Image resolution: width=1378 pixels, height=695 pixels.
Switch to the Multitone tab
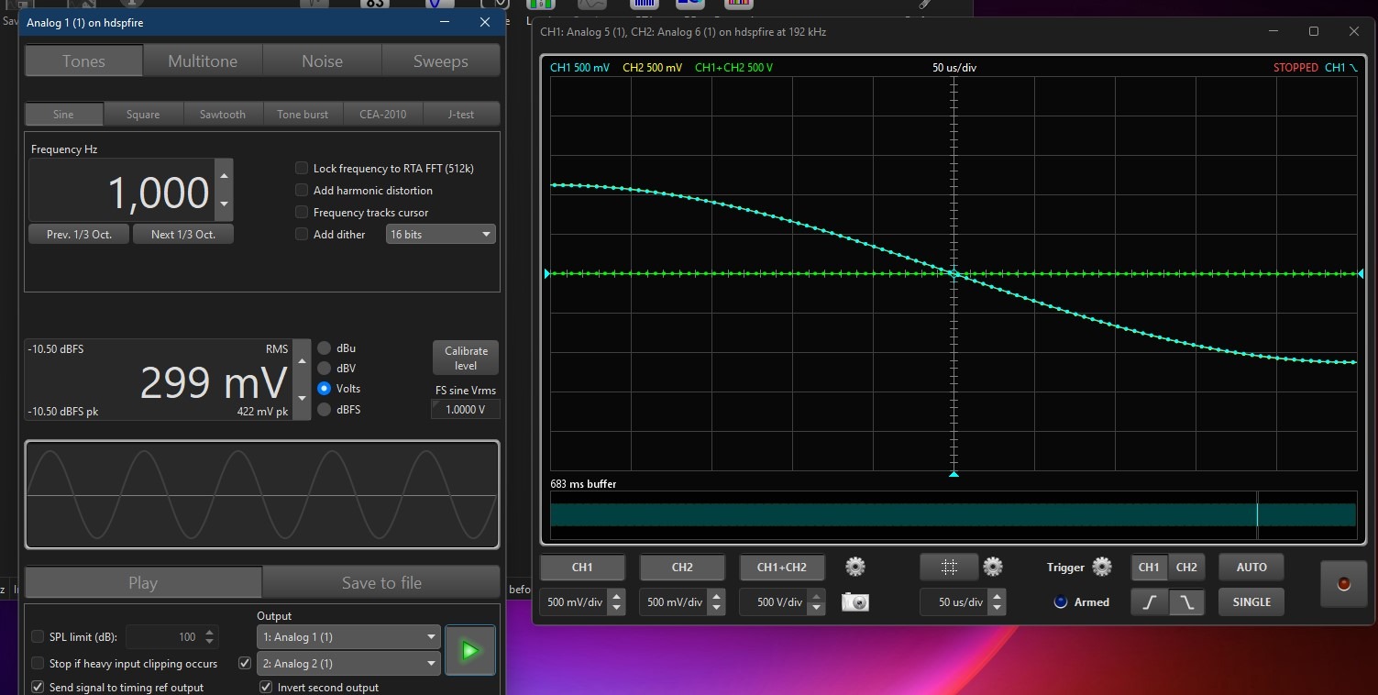[x=203, y=61]
